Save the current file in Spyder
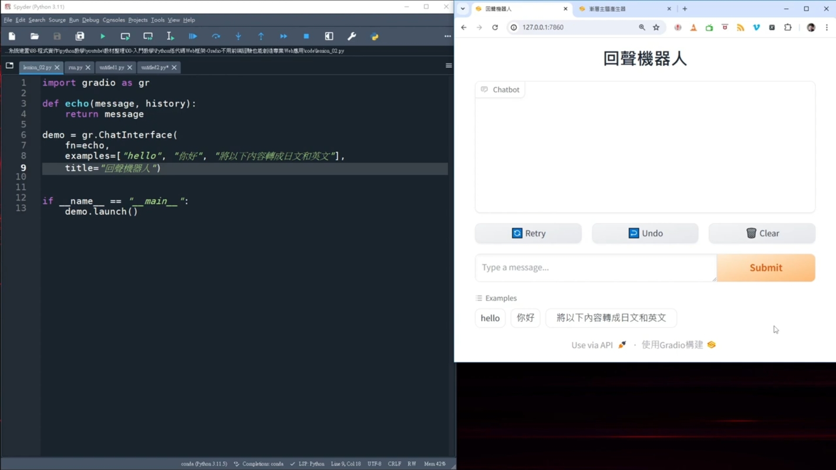The height and width of the screenshot is (470, 836). click(57, 37)
